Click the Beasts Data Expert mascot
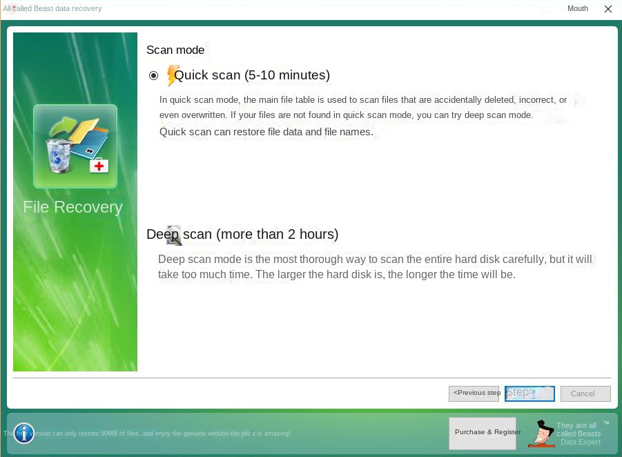This screenshot has height=457, width=622. click(543, 434)
